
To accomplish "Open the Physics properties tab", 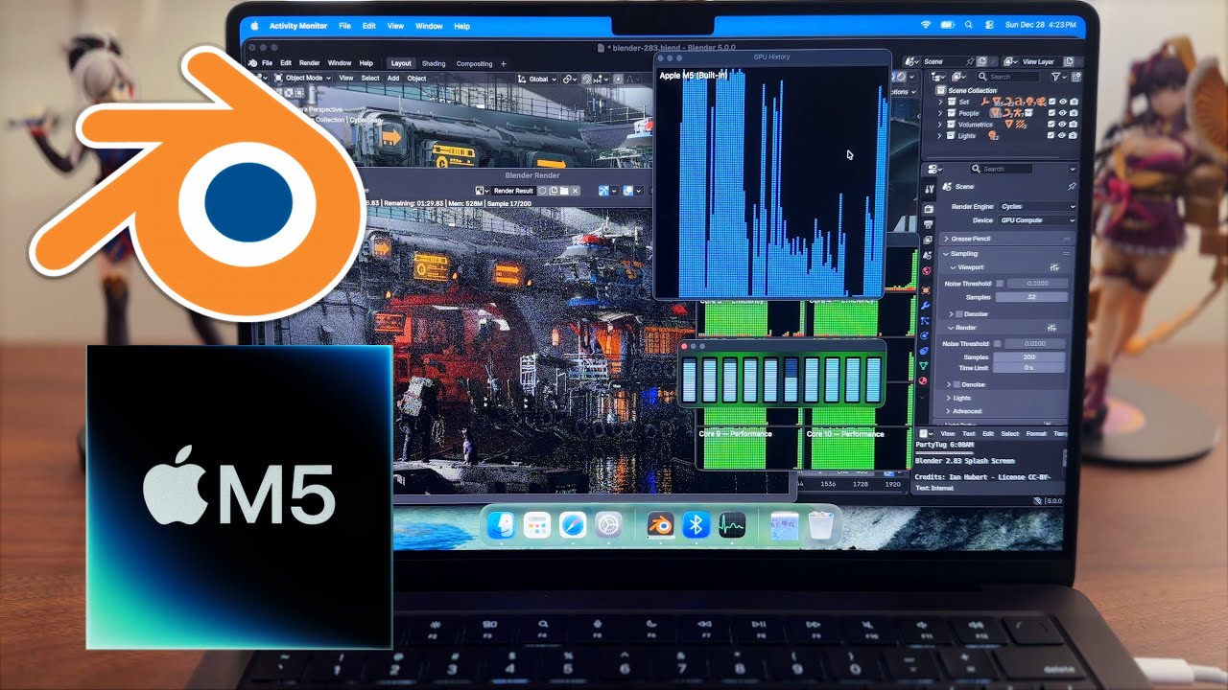I will pos(925,336).
